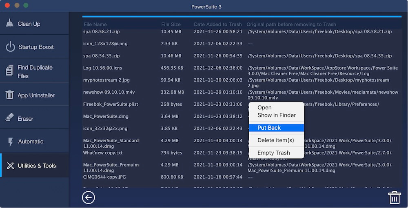Image resolution: width=408 pixels, height=208 pixels.
Task: Open the Clean Up section label
Action: (29, 24)
